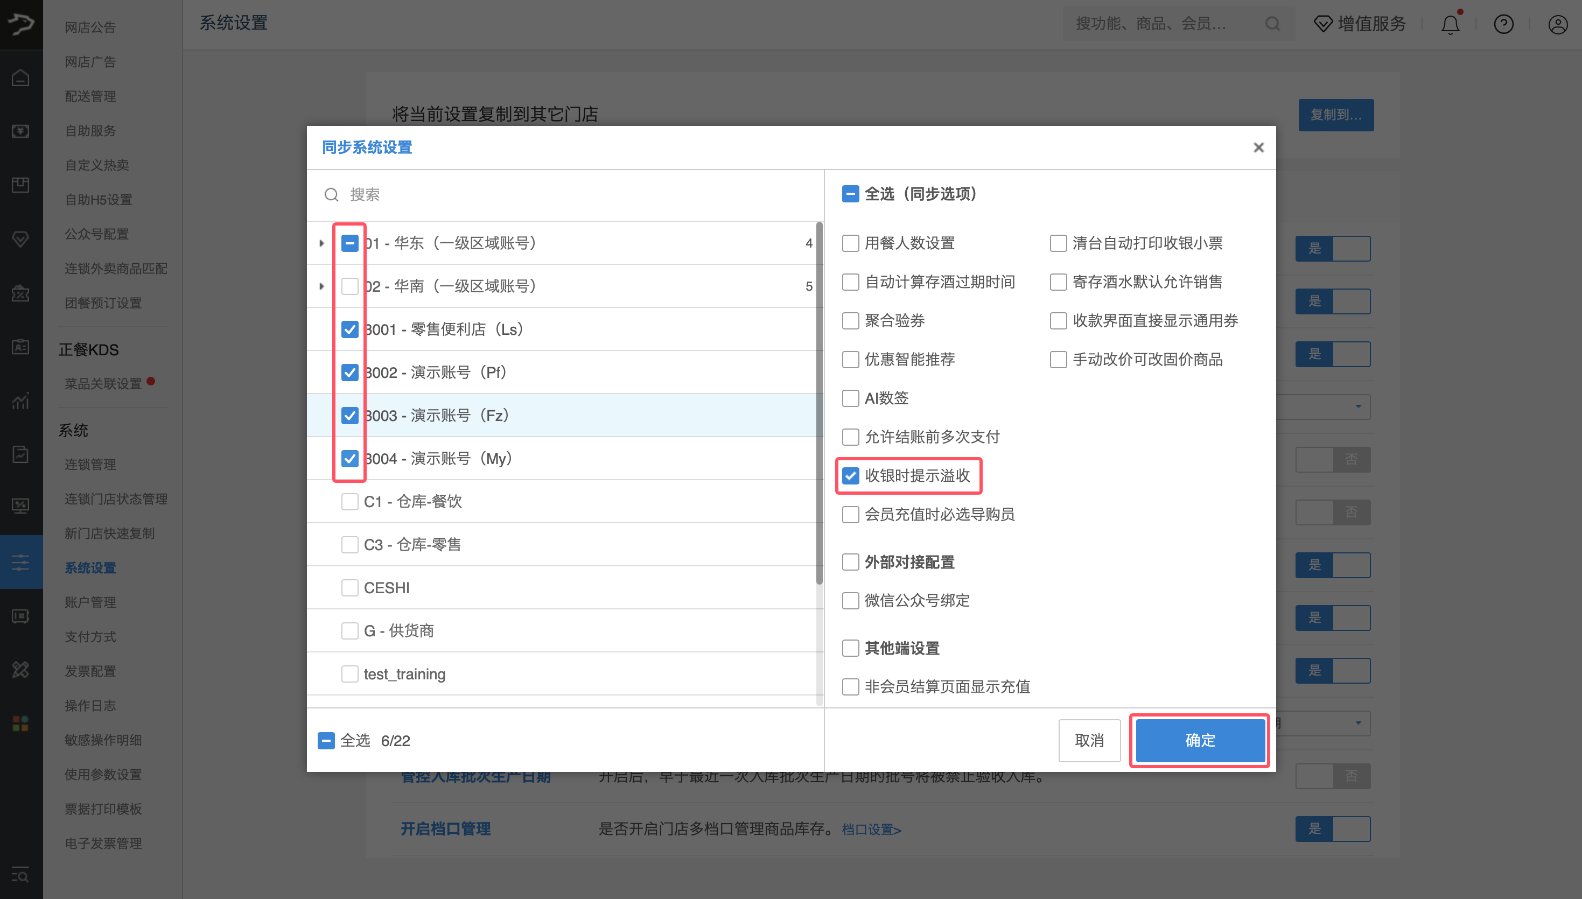The image size is (1582, 899).
Task: Uncheck the 收银时提示溢收 option
Action: (850, 475)
